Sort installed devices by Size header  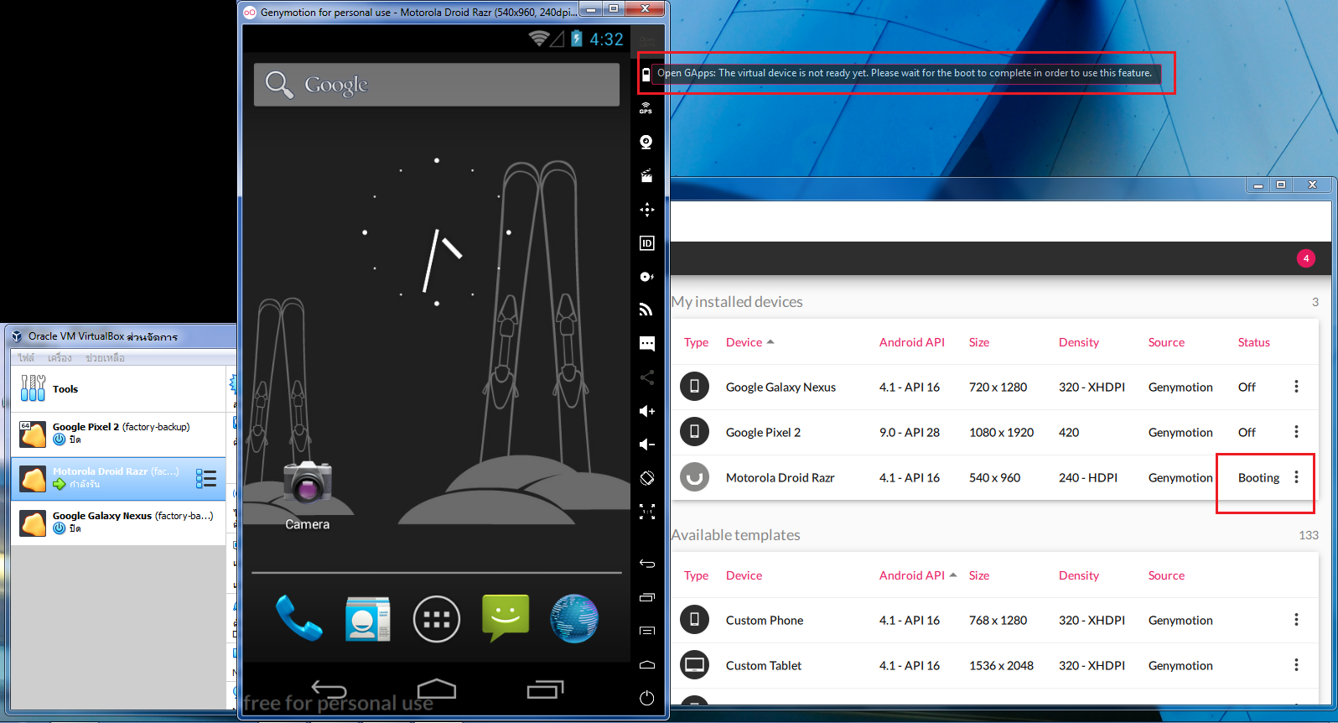point(979,342)
